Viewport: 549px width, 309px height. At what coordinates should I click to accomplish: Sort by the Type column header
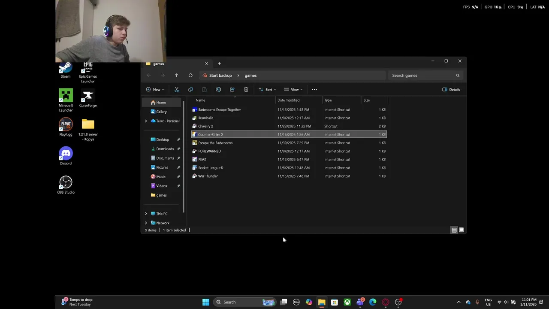click(x=342, y=100)
